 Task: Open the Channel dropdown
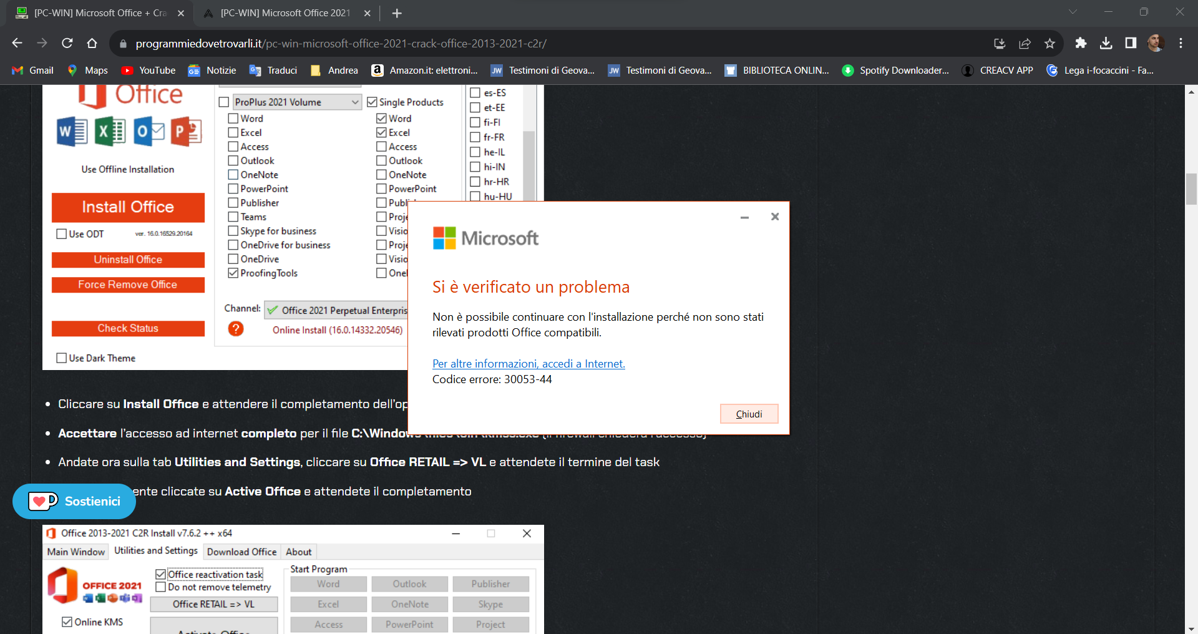tap(336, 310)
